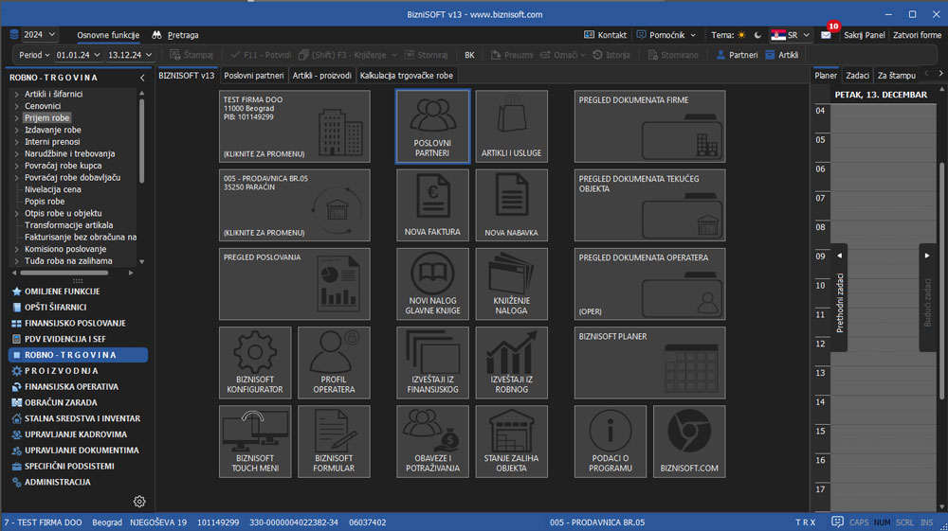Open settings gear below the sidebar modules
The height and width of the screenshot is (531, 948).
tap(139, 502)
